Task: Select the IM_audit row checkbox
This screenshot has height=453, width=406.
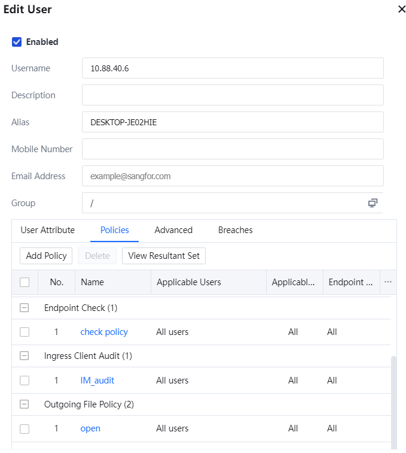Action: tap(25, 380)
